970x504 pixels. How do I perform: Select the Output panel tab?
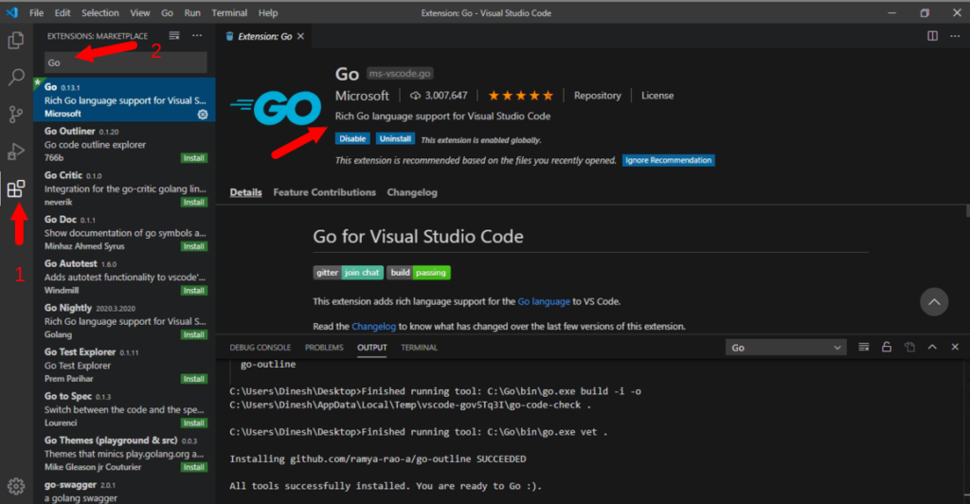coord(371,348)
